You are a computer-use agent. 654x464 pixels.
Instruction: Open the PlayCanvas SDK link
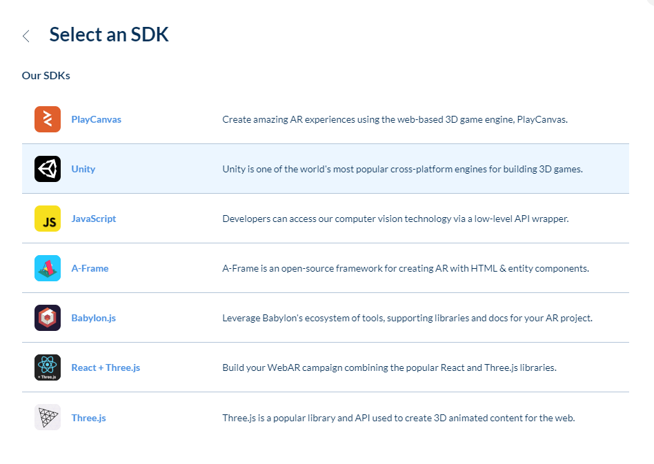tap(97, 119)
